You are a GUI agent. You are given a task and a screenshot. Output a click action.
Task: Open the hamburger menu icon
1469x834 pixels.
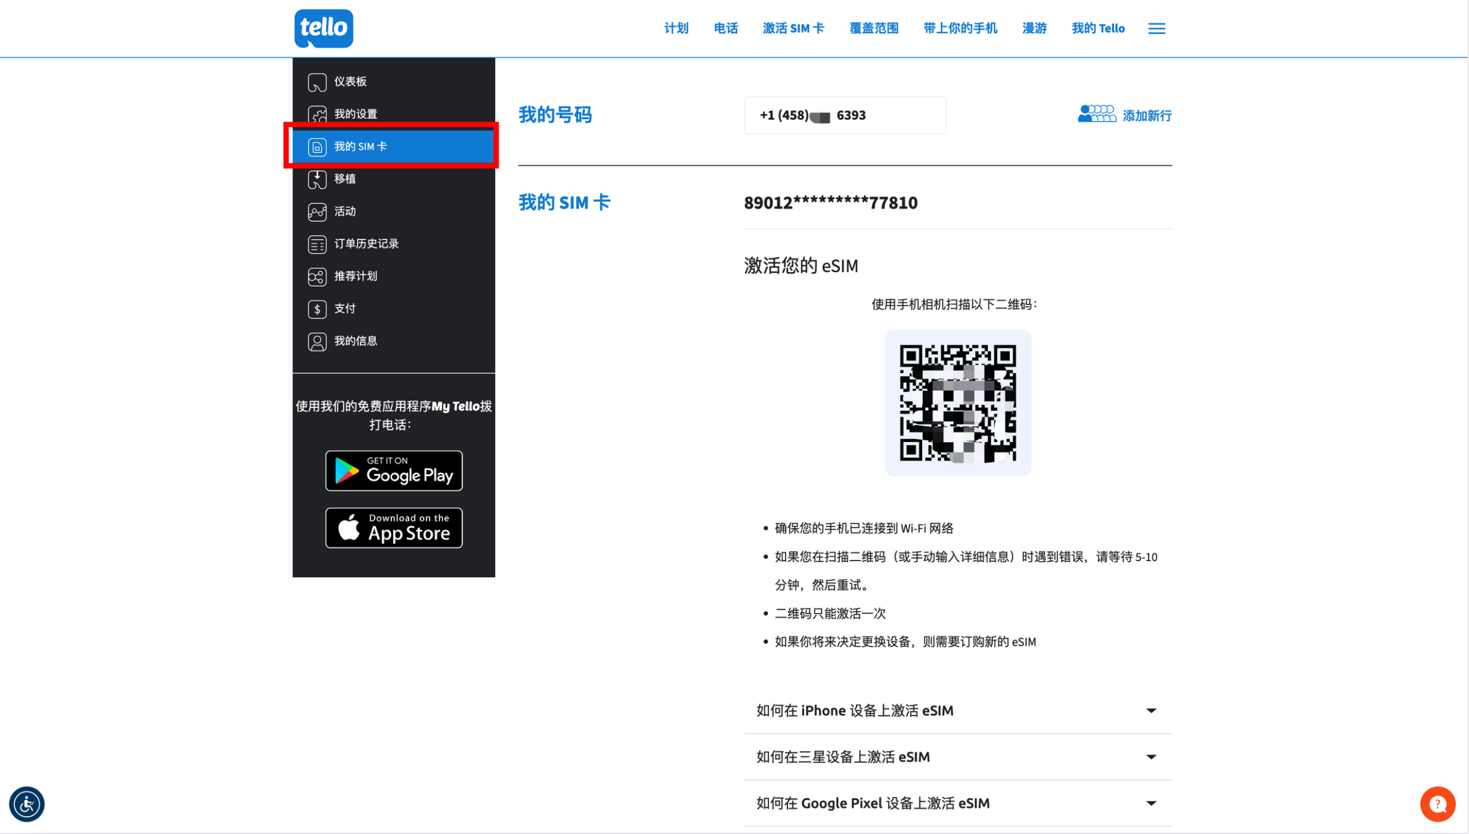coord(1156,29)
